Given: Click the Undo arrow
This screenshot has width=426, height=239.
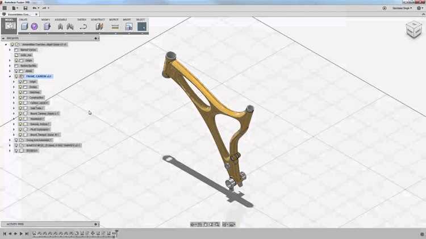Looking at the screenshot, I should (34, 8).
